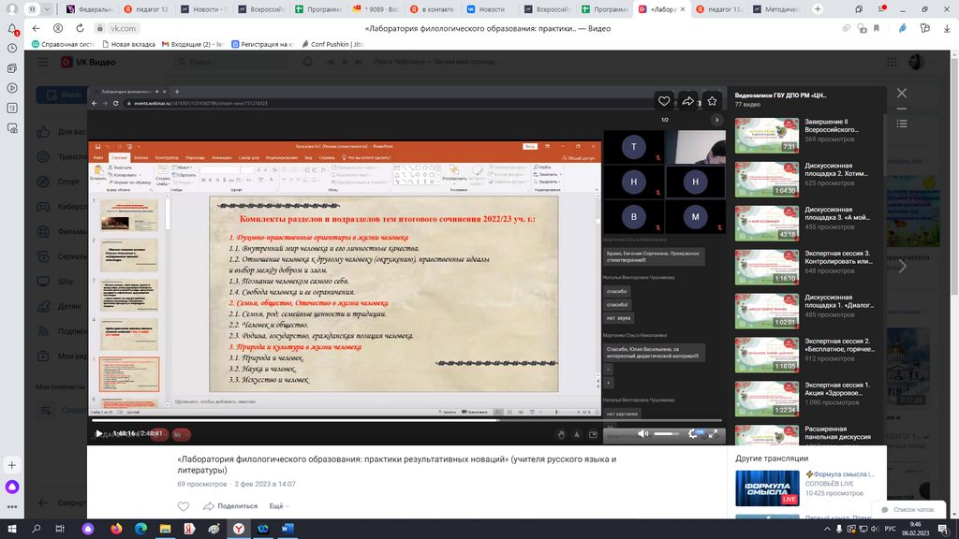This screenshot has width=959, height=539.
Task: Open the 'Завершение II Всероссийского' video thumbnail
Action: pos(766,135)
